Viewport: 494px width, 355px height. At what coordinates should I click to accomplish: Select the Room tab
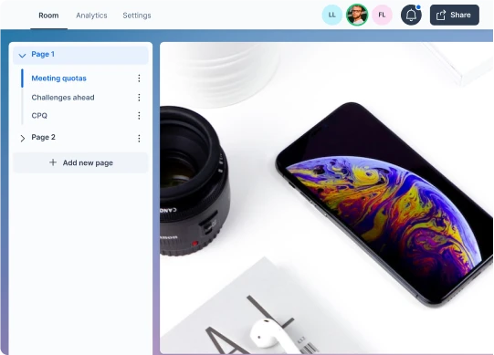tap(48, 16)
